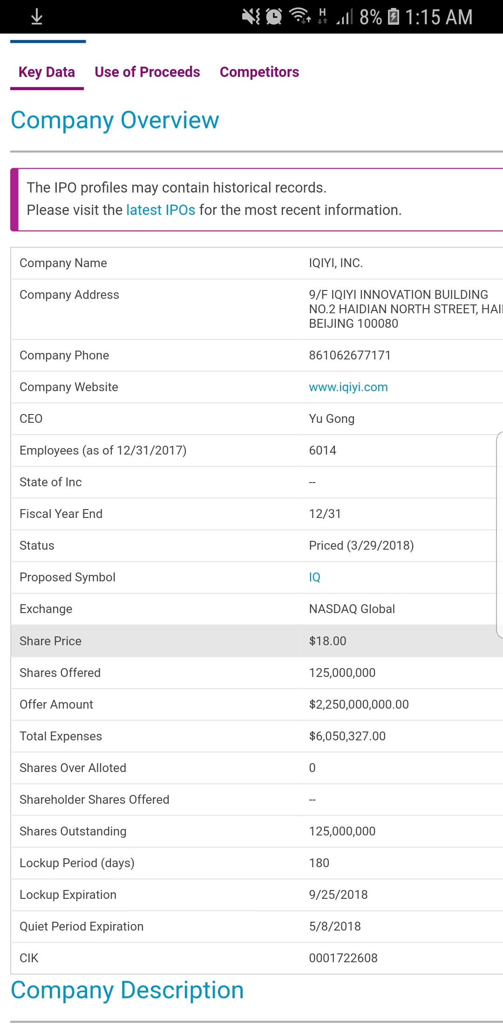Click the IQ proposed symbol link
Viewport: 503px width, 1035px height.
pos(314,577)
